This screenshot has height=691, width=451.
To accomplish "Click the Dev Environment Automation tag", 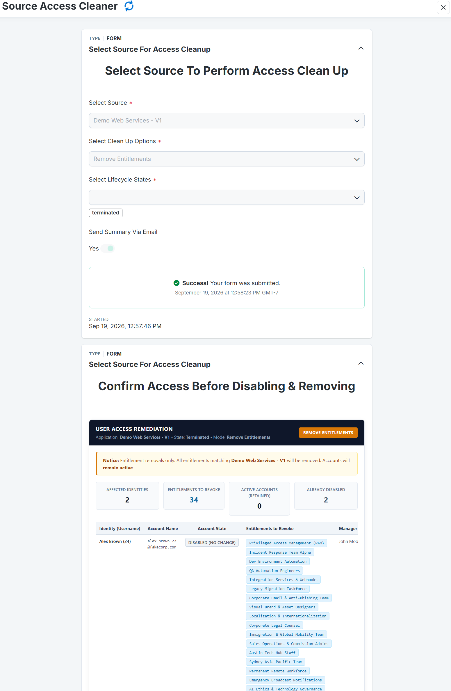I will [278, 562].
